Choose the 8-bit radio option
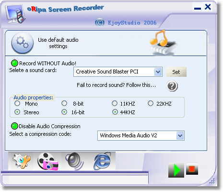Viewport: 223px width, 192px height. (64, 103)
